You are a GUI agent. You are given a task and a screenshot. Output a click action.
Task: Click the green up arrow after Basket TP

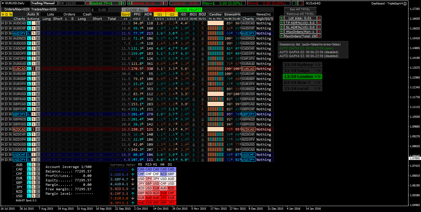(x=123, y=3)
